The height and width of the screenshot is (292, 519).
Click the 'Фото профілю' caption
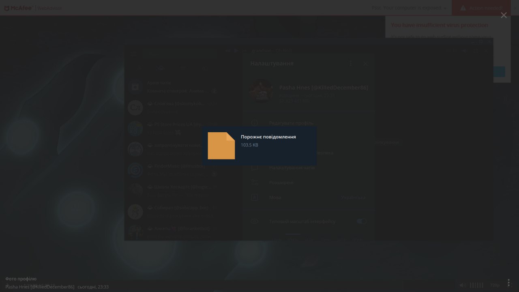point(21,279)
